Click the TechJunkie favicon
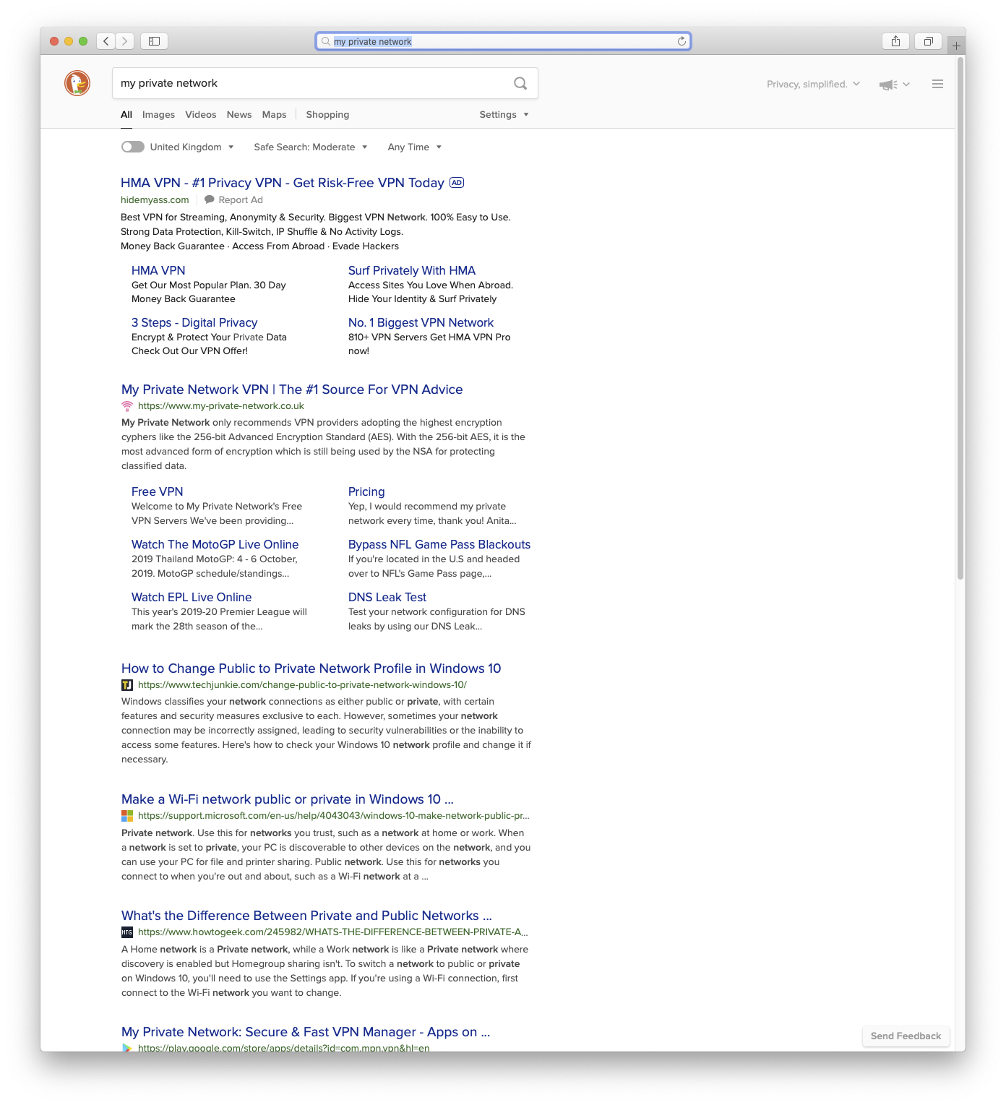 127,685
